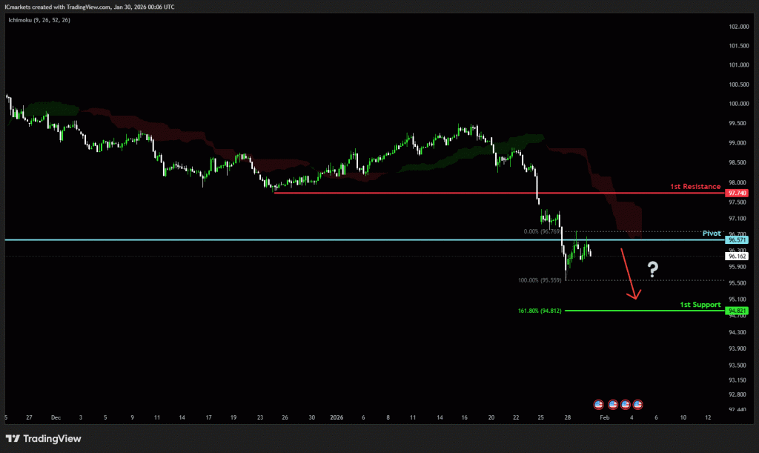The image size is (759, 453).
Task: Select the 97.740 resistance price tag
Action: point(737,193)
